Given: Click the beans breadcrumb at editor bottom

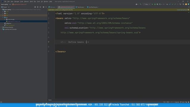Looking at the screenshot, I should coord(50,100).
